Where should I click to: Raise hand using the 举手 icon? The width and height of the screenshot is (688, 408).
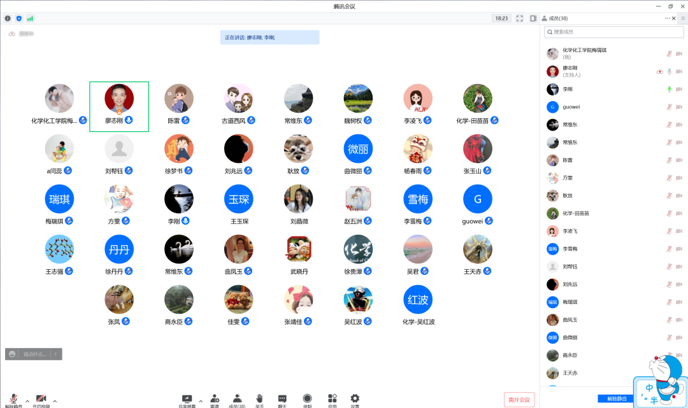[x=260, y=399]
